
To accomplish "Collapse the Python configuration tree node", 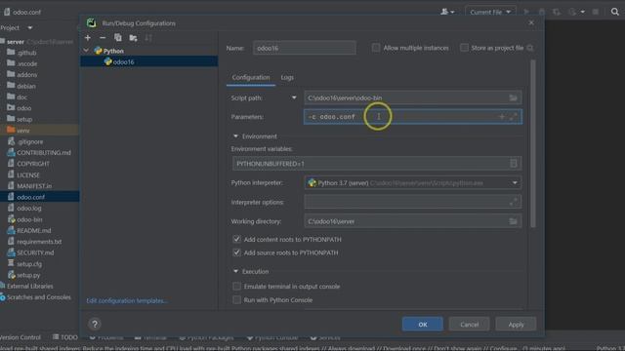I will 86,51.
